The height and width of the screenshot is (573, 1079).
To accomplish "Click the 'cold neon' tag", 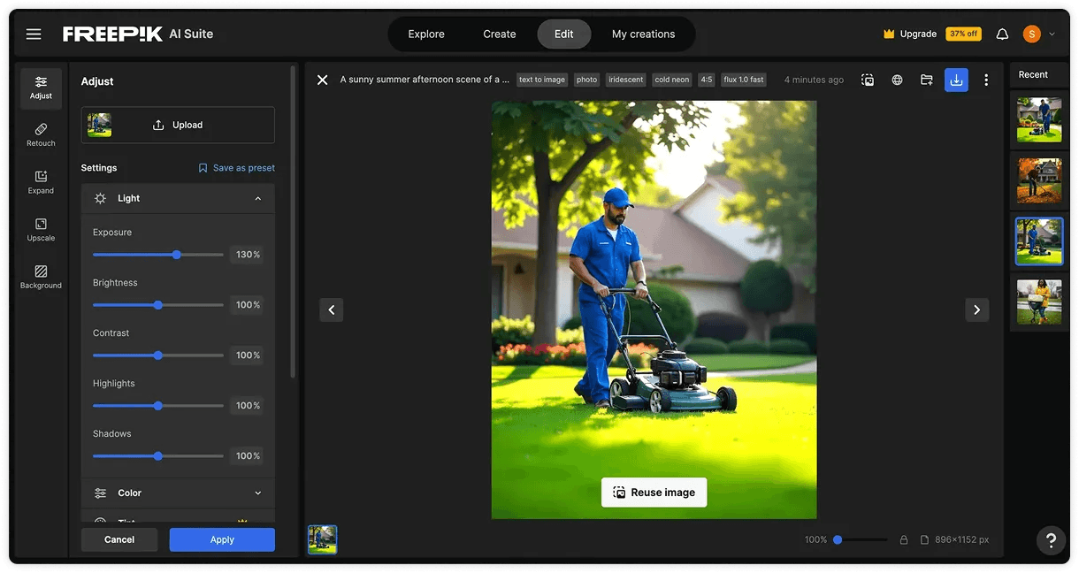I will [x=672, y=80].
